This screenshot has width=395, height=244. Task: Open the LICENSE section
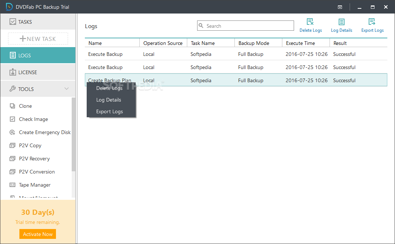click(x=38, y=72)
